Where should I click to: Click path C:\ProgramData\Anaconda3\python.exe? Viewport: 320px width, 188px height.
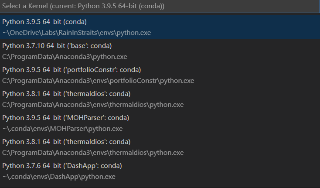(x=65, y=57)
